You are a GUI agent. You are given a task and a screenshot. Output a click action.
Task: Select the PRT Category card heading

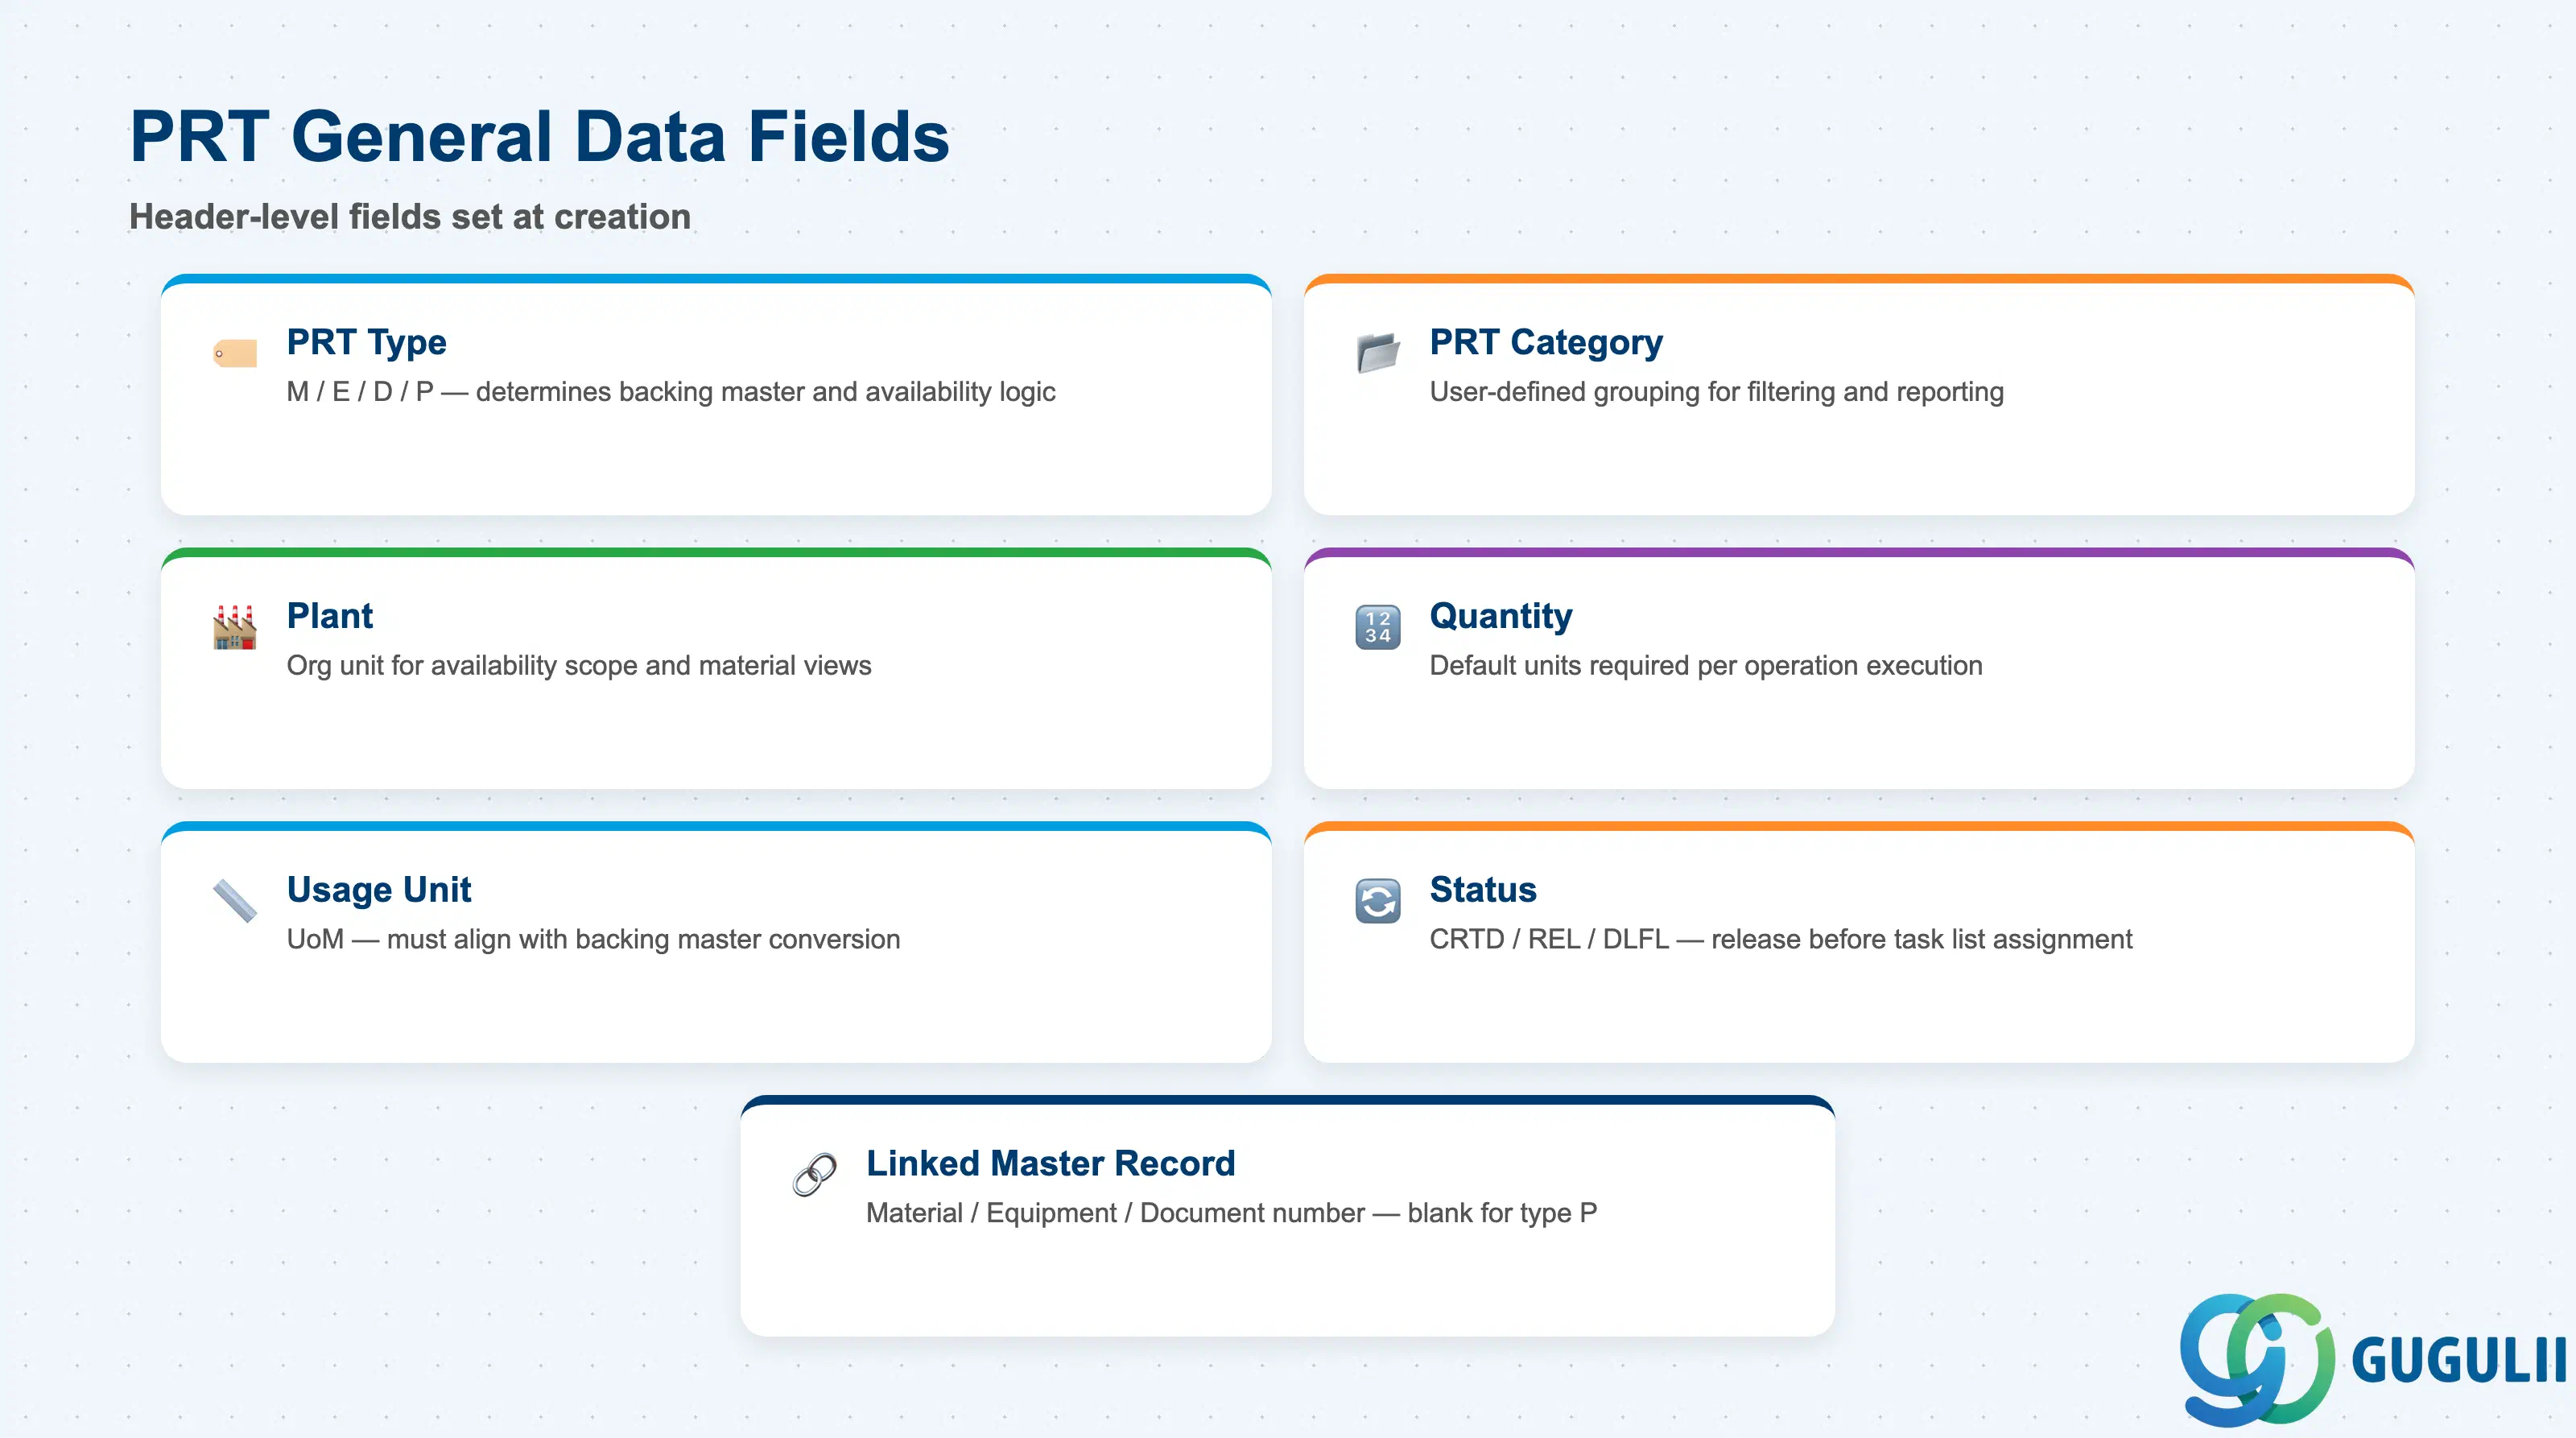[x=1546, y=342]
